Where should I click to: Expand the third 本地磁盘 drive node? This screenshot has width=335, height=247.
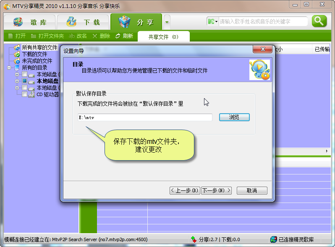click(17, 88)
